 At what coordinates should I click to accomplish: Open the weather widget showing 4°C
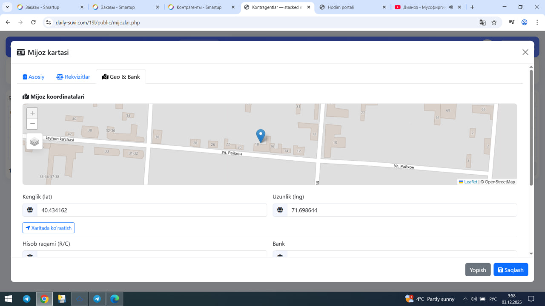430,299
